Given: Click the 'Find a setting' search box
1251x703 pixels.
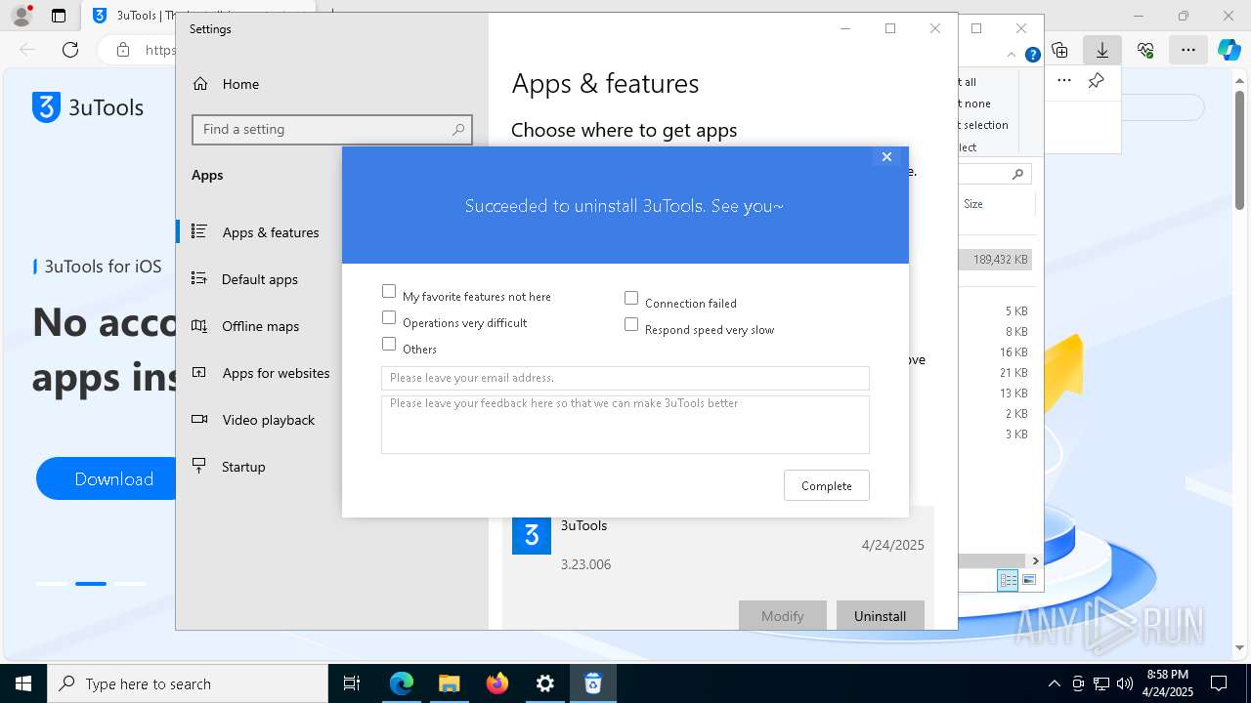Looking at the screenshot, I should tap(332, 129).
